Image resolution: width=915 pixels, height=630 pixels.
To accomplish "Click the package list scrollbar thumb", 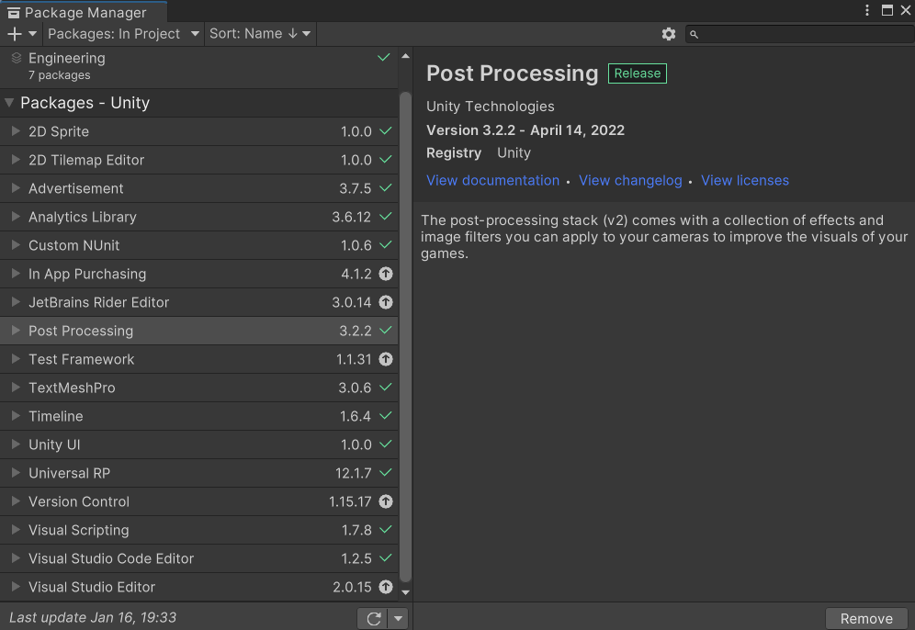I will (x=405, y=337).
